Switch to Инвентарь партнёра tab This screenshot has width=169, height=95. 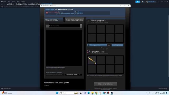click(74, 20)
